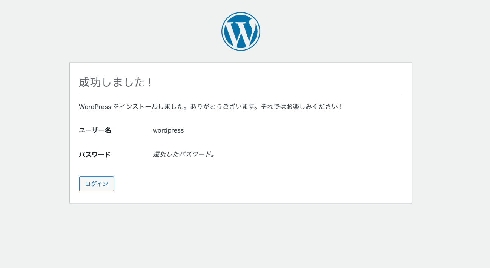Click the divider line under the heading
Screen dimensions: 490x268
(x=241, y=94)
